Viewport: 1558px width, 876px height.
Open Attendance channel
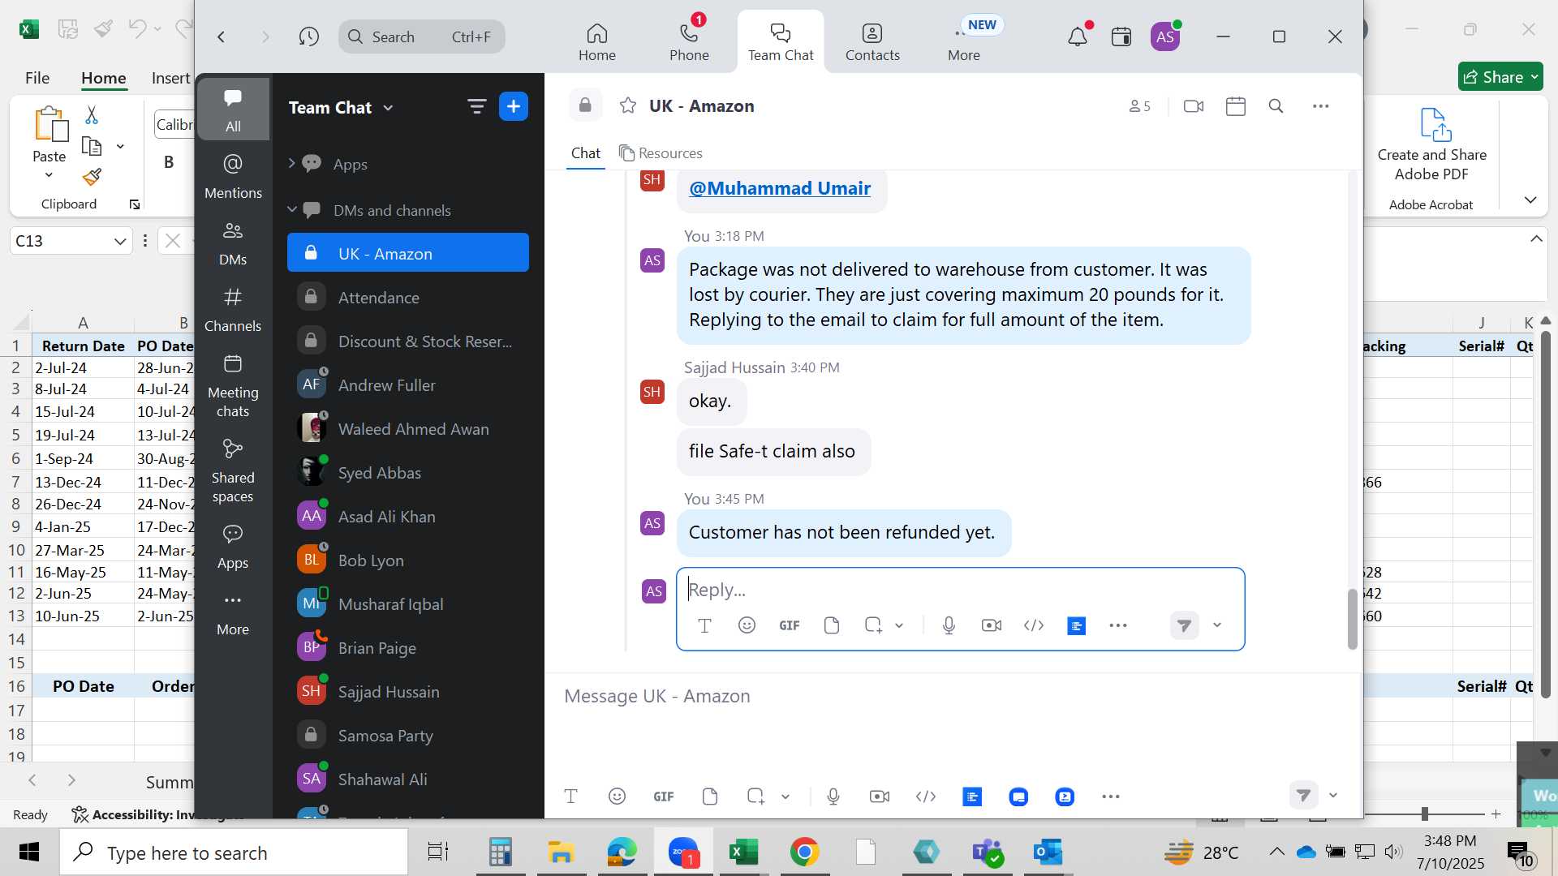(407, 297)
